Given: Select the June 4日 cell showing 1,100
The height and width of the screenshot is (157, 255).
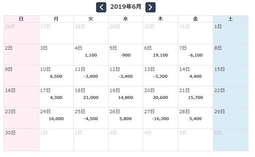Looking at the screenshot, I should (x=91, y=55).
